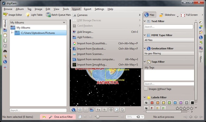
Task: Open the Light Table tool
Action: tap(34, 15)
